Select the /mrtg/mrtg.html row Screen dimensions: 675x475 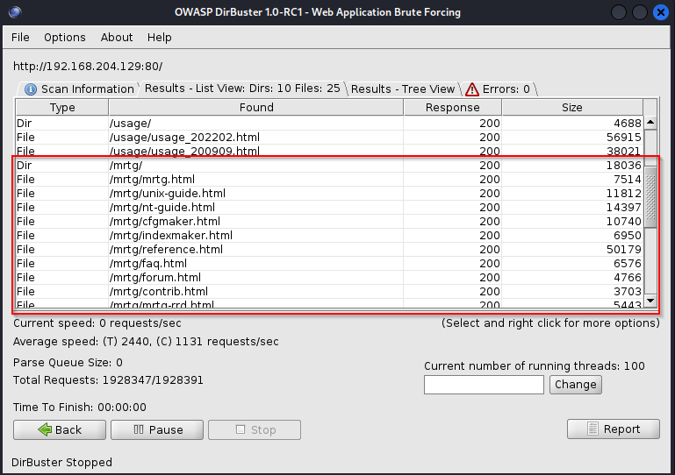coord(329,180)
